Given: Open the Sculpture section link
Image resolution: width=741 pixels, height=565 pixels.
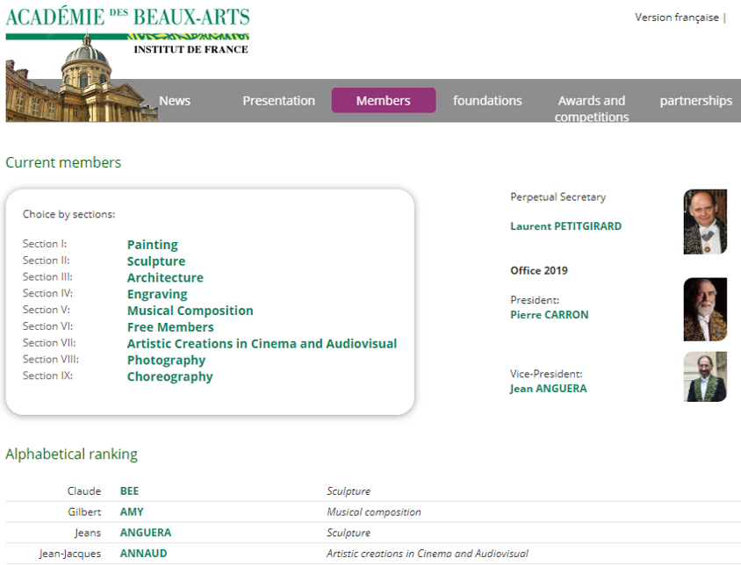Looking at the screenshot, I should (x=156, y=261).
